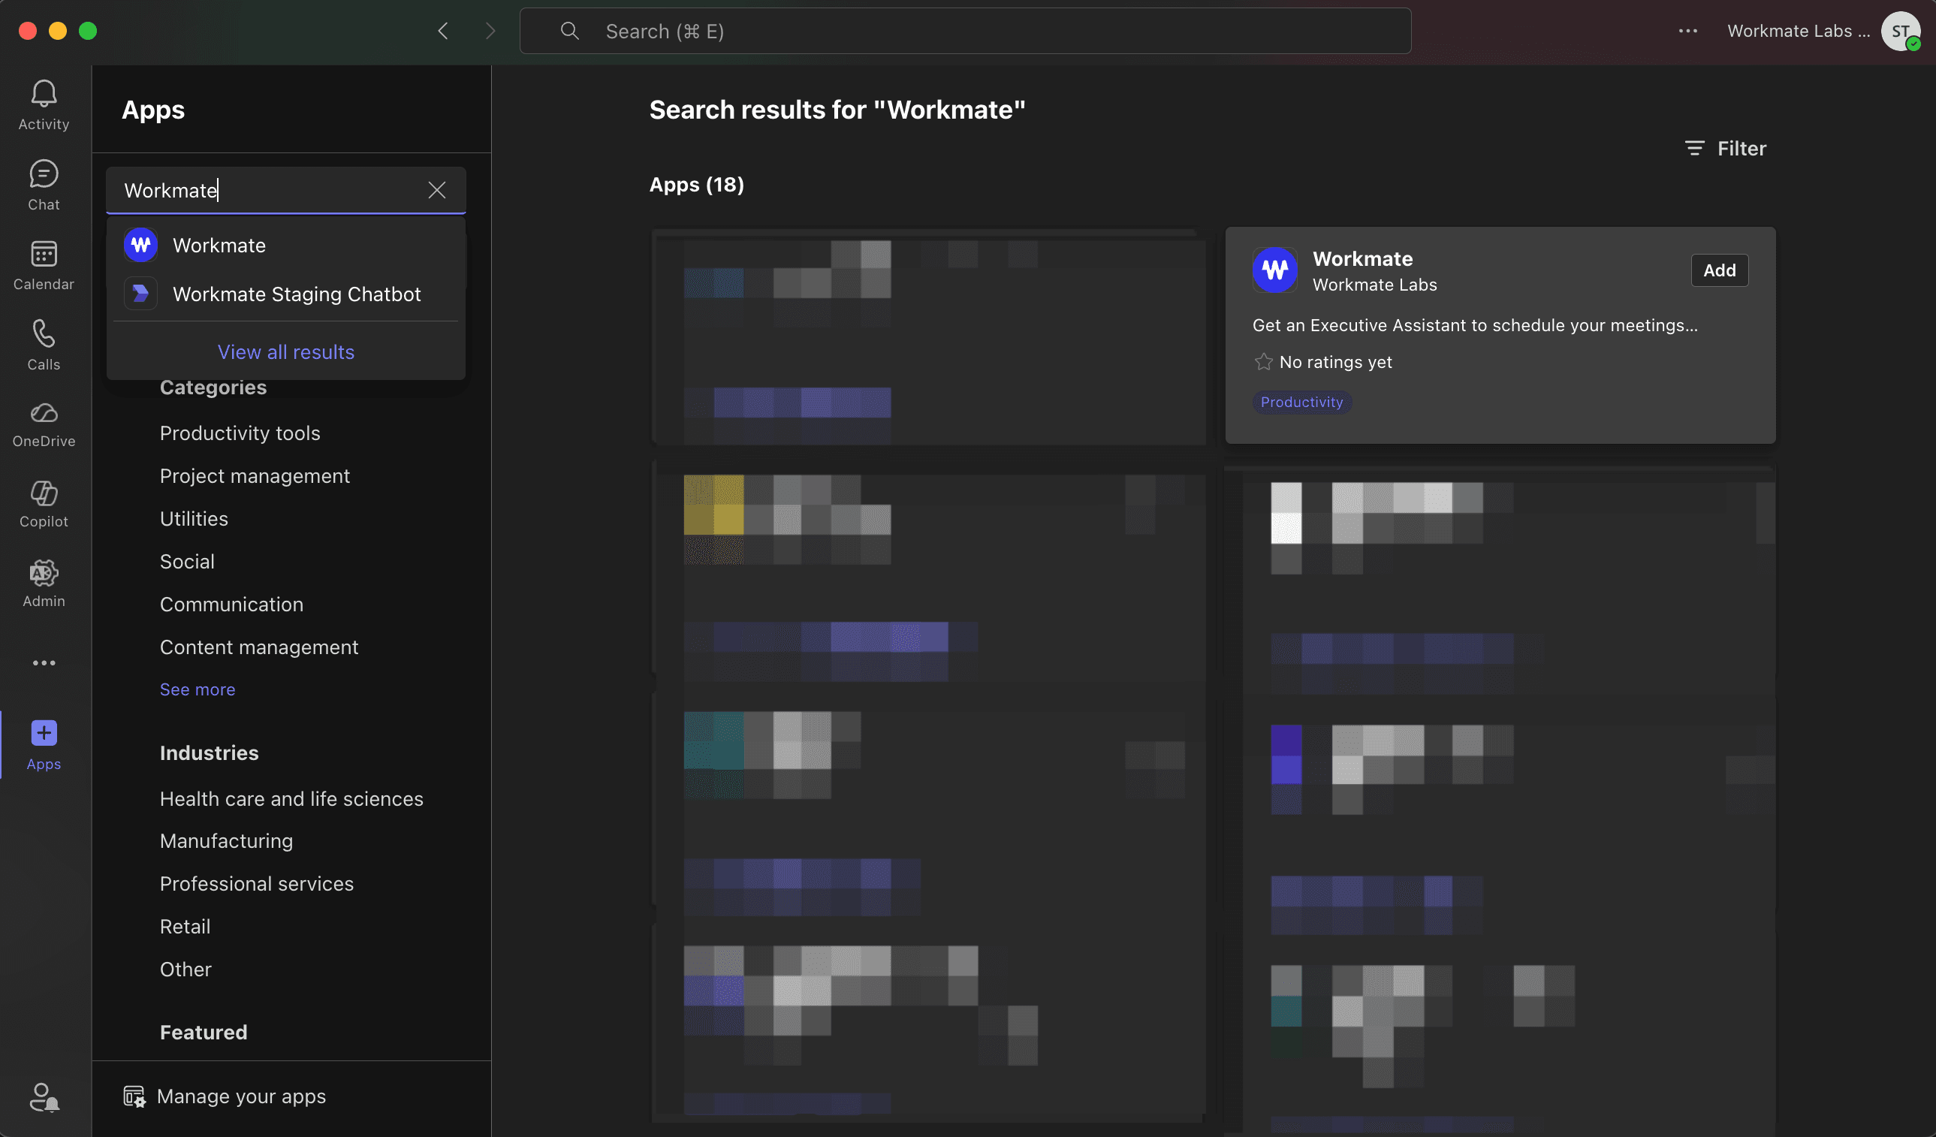Select Productivity tools category

(x=240, y=433)
